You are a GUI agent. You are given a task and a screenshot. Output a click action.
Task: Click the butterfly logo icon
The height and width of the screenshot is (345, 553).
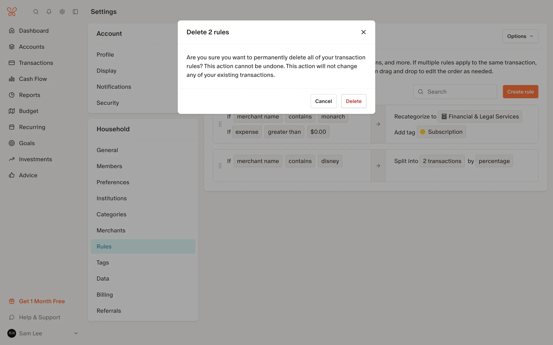click(x=12, y=12)
